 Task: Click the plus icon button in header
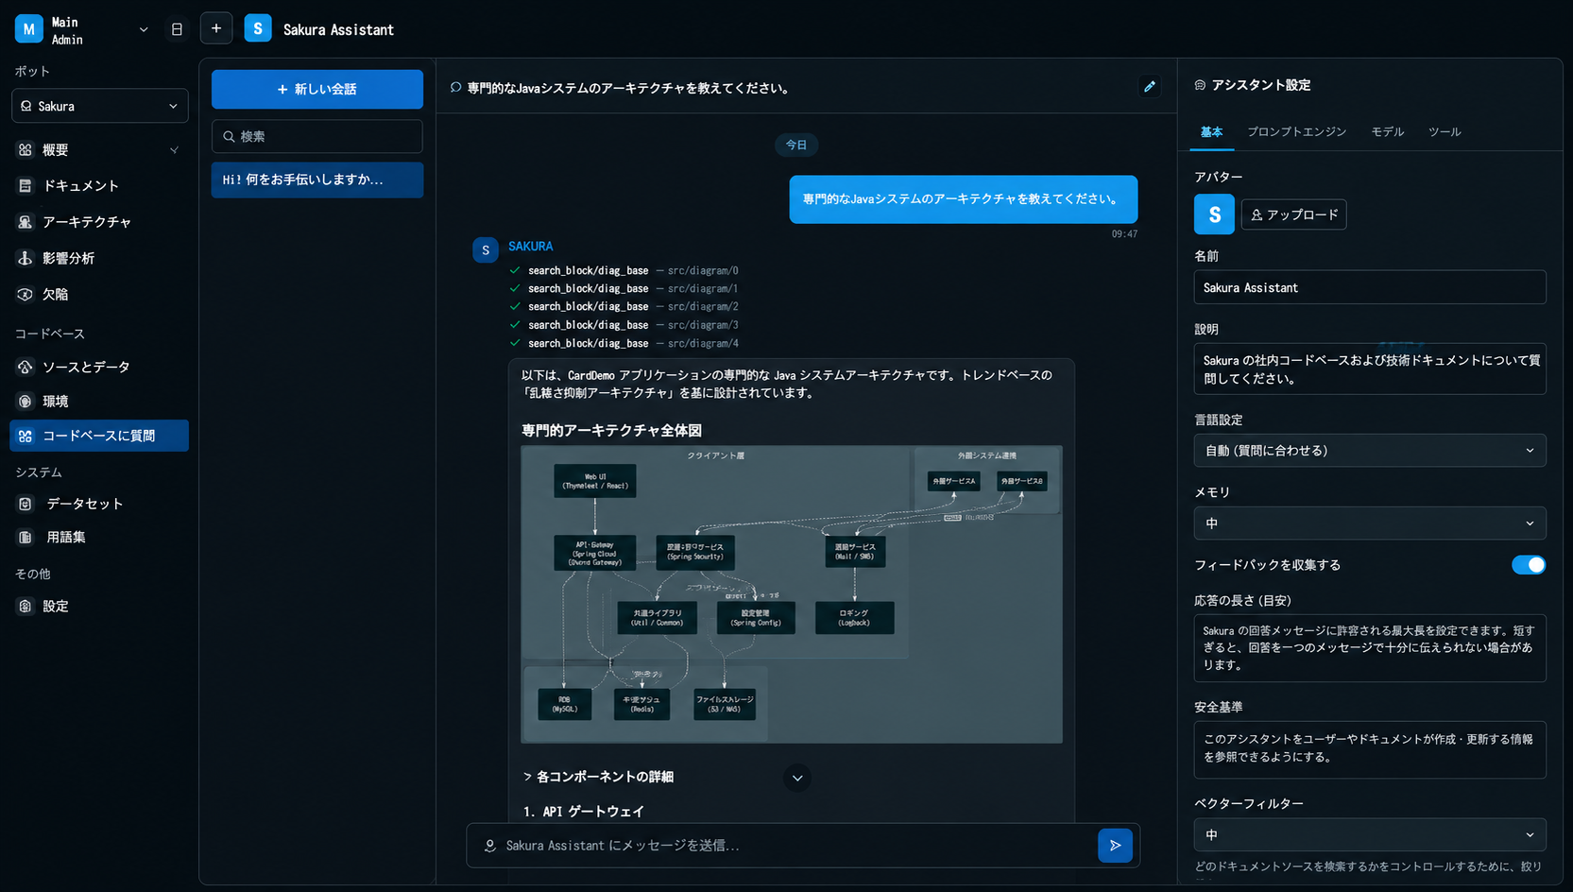point(216,28)
